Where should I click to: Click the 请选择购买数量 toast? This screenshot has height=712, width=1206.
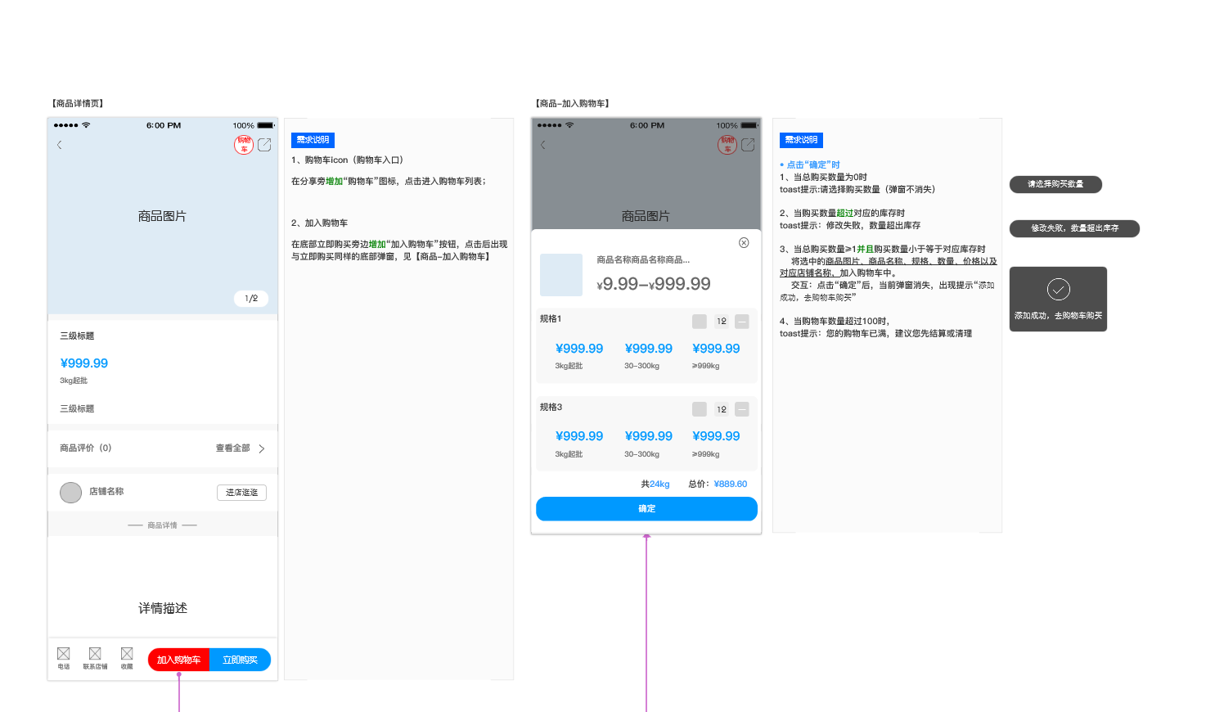click(x=1055, y=184)
